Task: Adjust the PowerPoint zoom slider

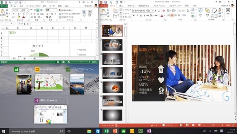Action: point(213,125)
